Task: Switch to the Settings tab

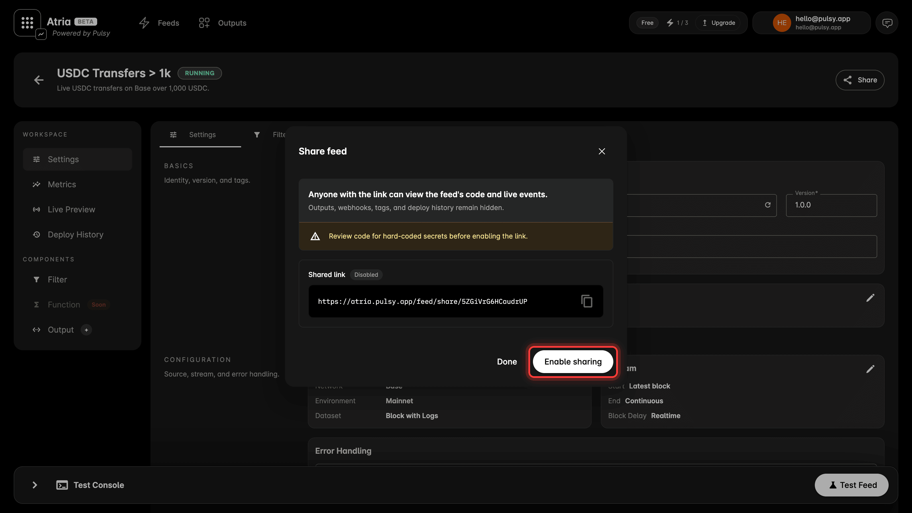Action: (x=200, y=135)
